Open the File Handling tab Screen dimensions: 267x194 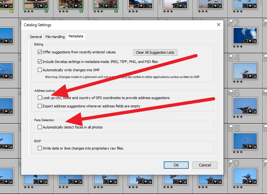click(55, 37)
